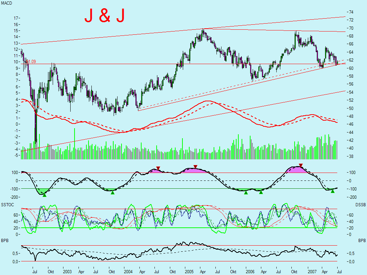The image size is (367, 275).
Task: Click the 2003 date axis label
Action: click(68, 271)
